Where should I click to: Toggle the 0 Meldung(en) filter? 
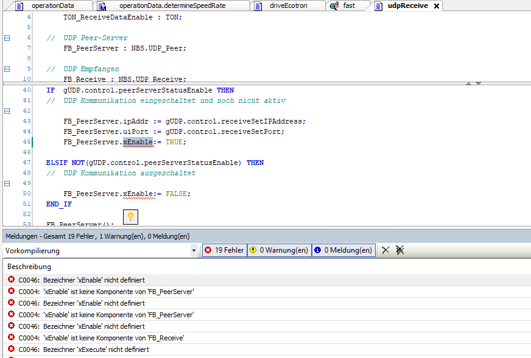pyautogui.click(x=345, y=250)
